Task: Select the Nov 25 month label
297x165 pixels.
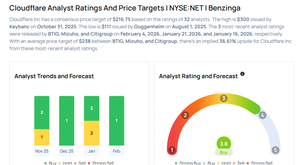Action: tap(42, 151)
